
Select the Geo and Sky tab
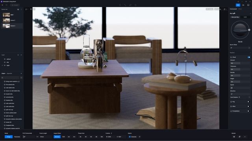235,17
